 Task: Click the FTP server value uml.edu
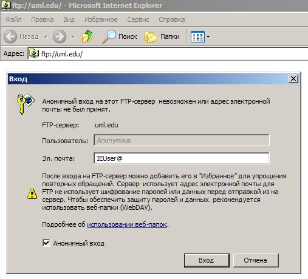[x=106, y=125]
